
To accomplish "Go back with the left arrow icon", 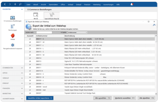I will point(5,4).
